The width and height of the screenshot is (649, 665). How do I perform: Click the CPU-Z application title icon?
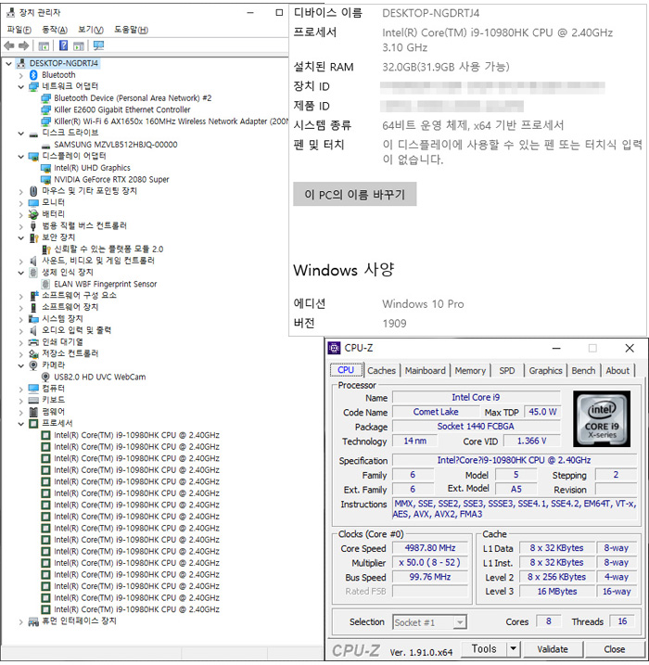pos(334,348)
